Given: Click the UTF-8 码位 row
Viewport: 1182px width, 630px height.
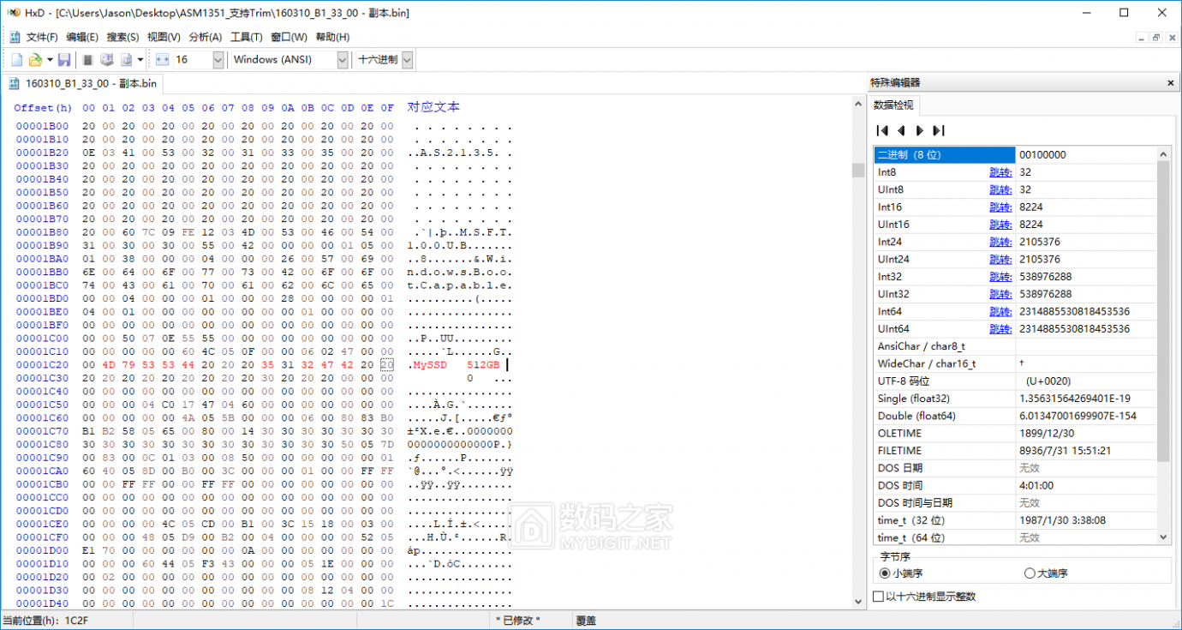Looking at the screenshot, I should click(x=1015, y=381).
